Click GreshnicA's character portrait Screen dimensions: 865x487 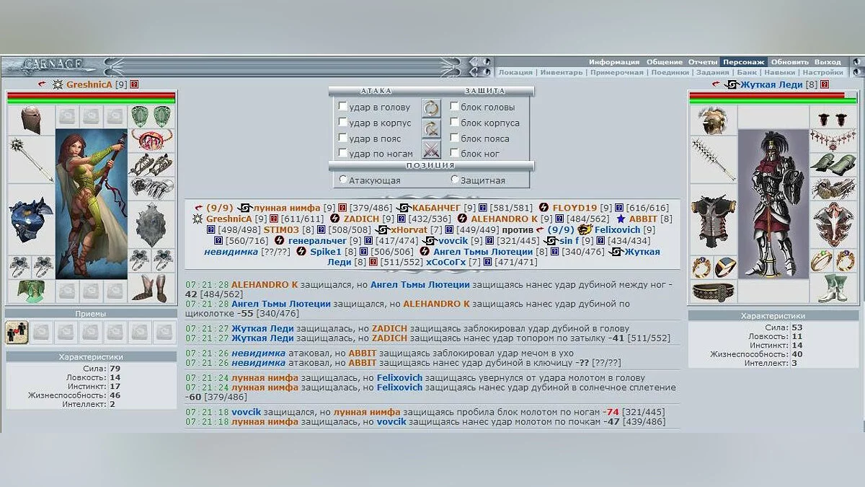click(92, 203)
